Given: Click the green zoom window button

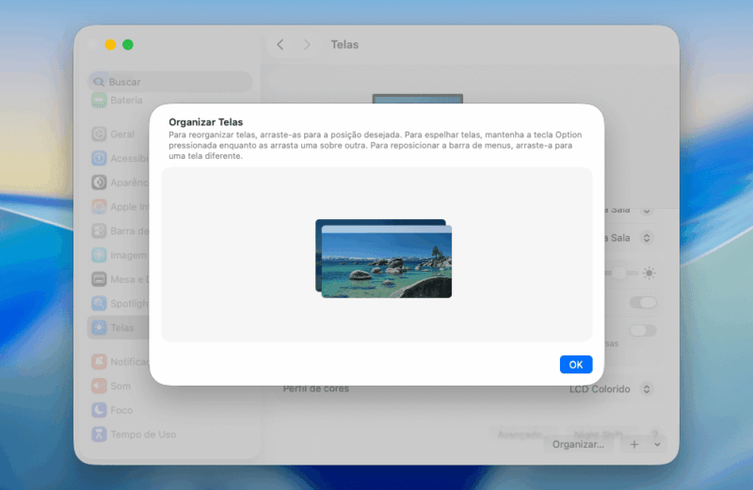Looking at the screenshot, I should (x=128, y=44).
